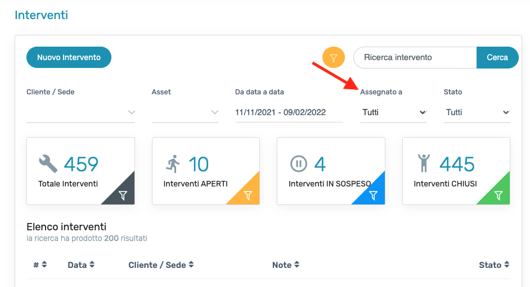Focus the Ricerca intervento search field
This screenshot has width=530, height=287.
point(415,57)
